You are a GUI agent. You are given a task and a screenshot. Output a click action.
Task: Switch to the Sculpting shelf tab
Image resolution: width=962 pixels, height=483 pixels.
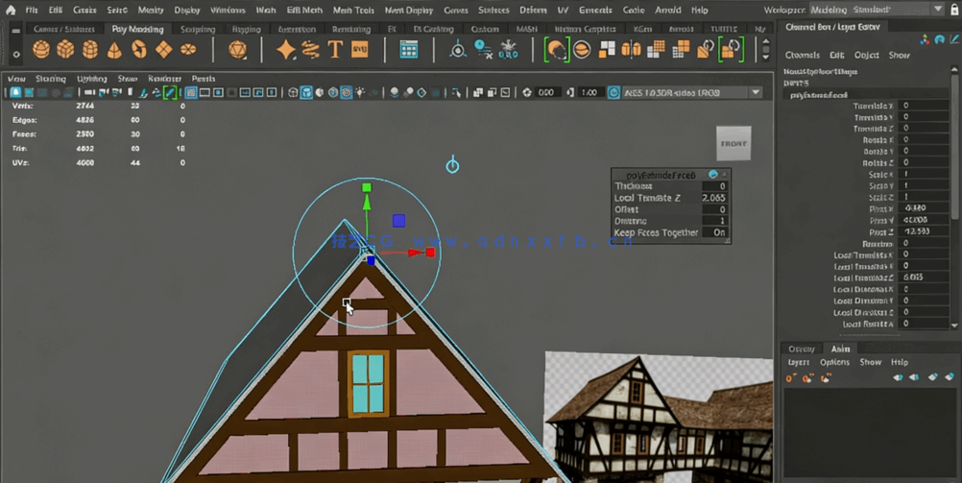pos(198,29)
